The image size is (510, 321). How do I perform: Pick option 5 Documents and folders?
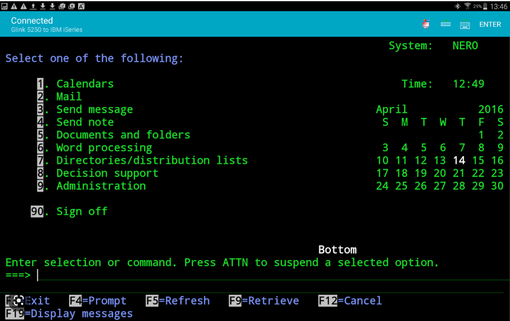click(123, 135)
